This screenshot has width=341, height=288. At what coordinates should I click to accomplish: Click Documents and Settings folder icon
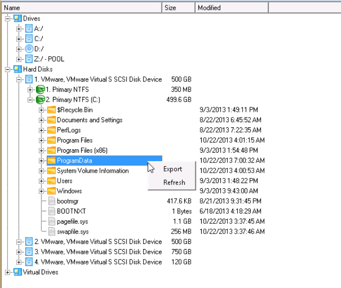point(51,120)
